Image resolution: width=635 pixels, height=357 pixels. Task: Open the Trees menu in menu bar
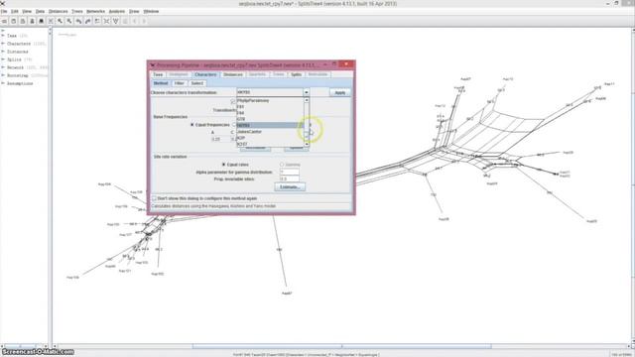tap(77, 11)
